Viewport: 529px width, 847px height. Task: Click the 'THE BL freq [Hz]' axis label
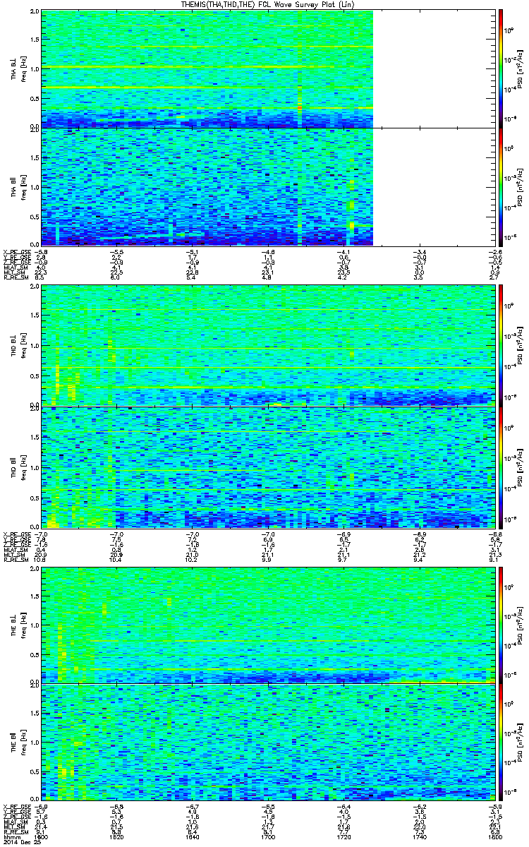18,625
